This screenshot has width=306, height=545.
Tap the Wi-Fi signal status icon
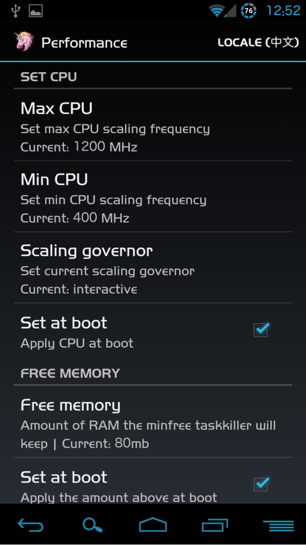point(217,11)
